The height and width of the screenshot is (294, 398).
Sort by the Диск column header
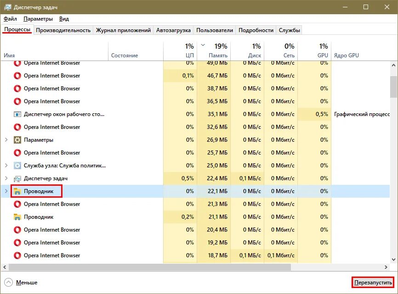point(247,51)
